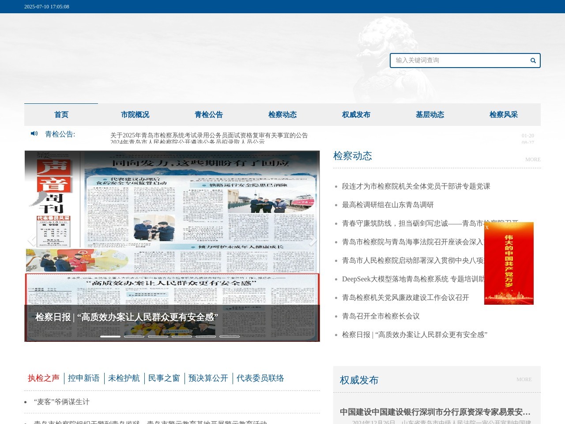Click MORE in the 权威发布 panel

point(524,379)
